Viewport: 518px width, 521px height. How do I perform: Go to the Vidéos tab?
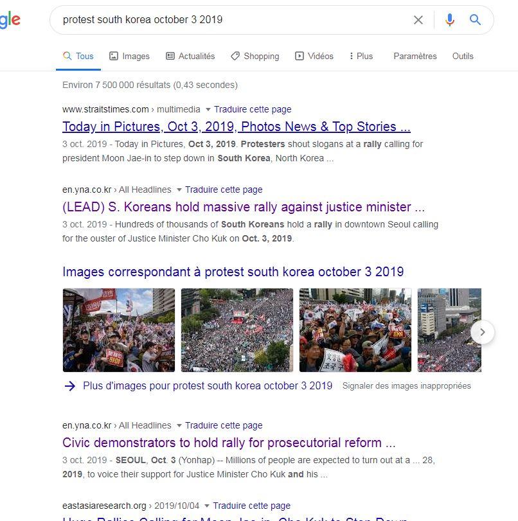pos(314,56)
